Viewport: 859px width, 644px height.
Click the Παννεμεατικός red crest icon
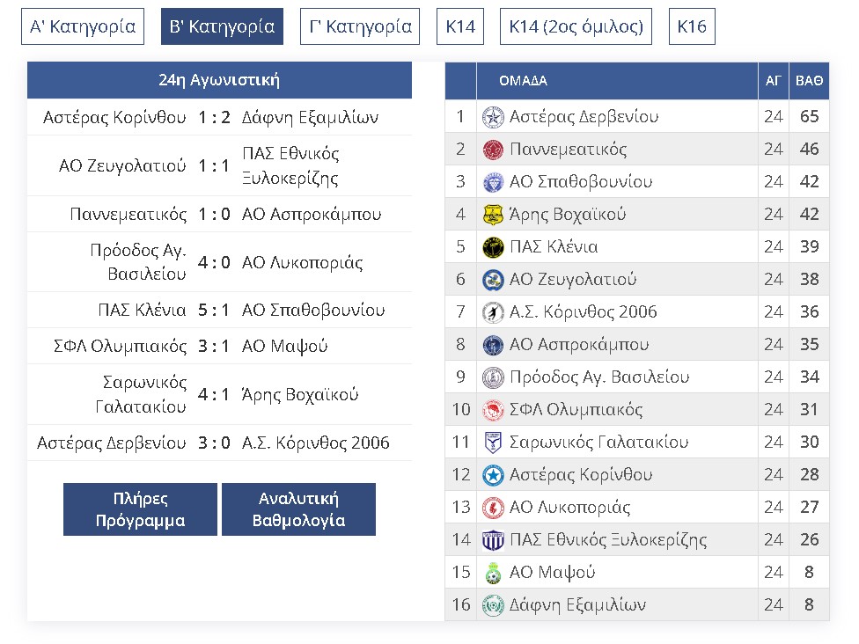tap(493, 150)
